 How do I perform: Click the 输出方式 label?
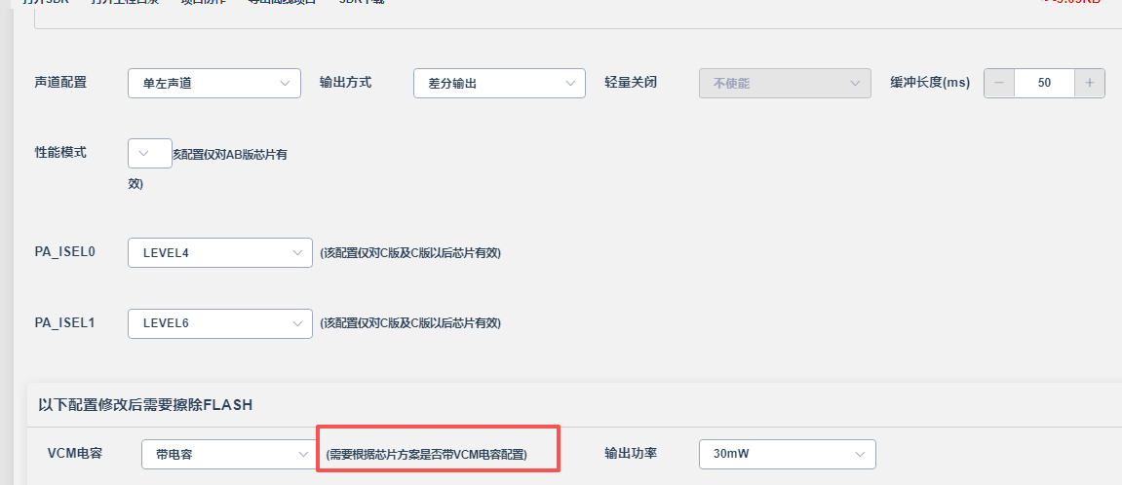pos(346,82)
